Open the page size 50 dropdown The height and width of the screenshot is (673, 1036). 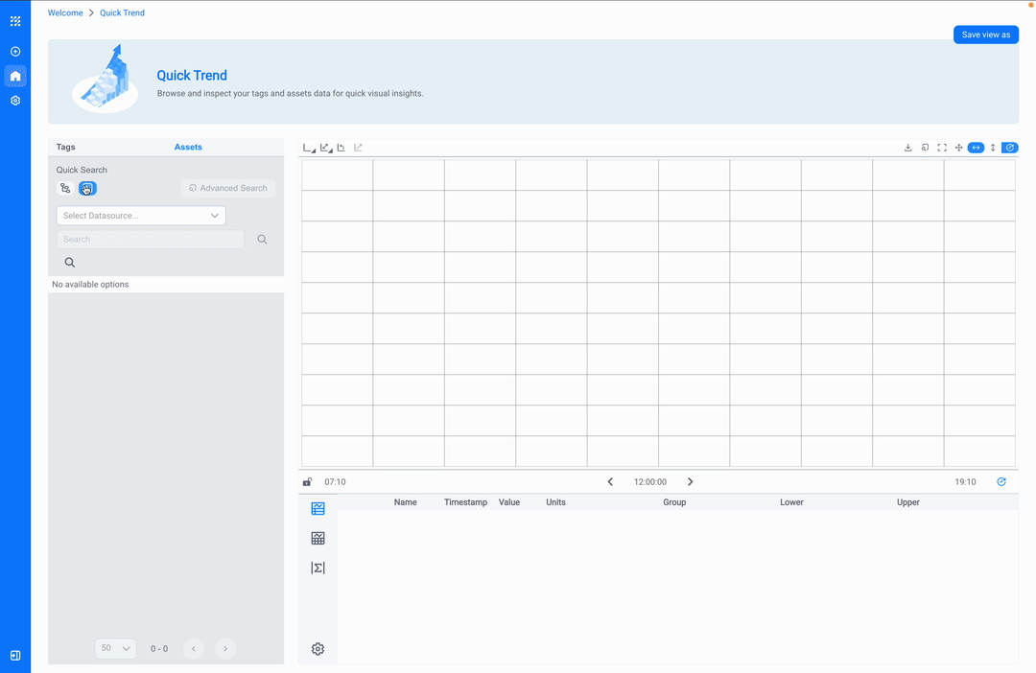click(x=115, y=649)
